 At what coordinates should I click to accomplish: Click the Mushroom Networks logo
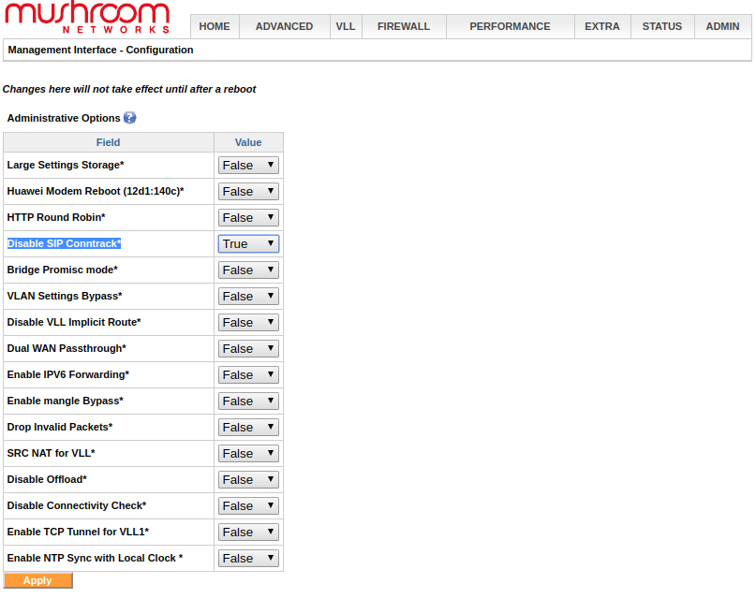point(87,18)
